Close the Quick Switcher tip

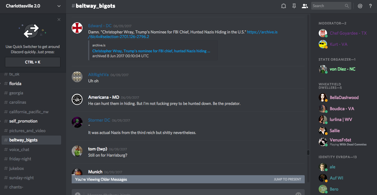tap(59, 19)
